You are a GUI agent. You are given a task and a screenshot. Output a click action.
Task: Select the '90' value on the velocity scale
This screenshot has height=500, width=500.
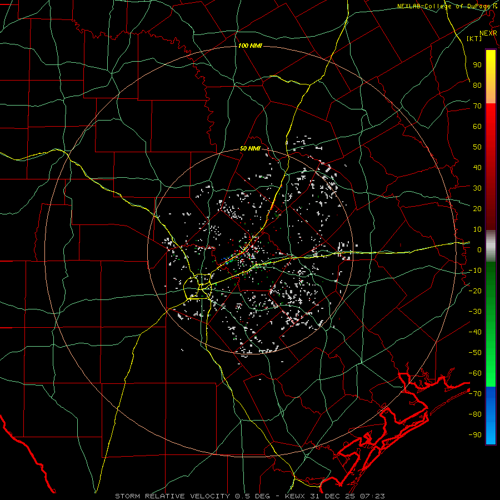[x=477, y=65]
